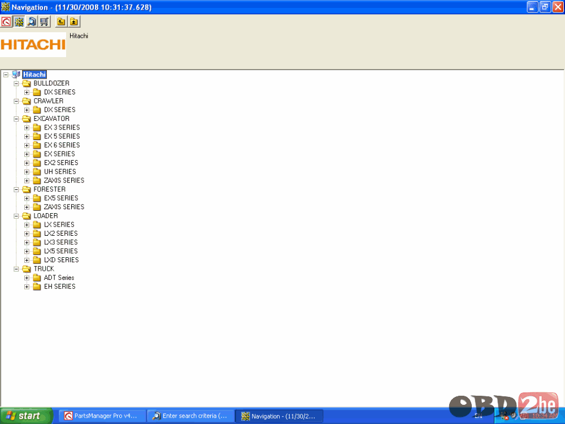
Task: Click the Navigation window title bar icon
Action: pyautogui.click(x=6, y=7)
